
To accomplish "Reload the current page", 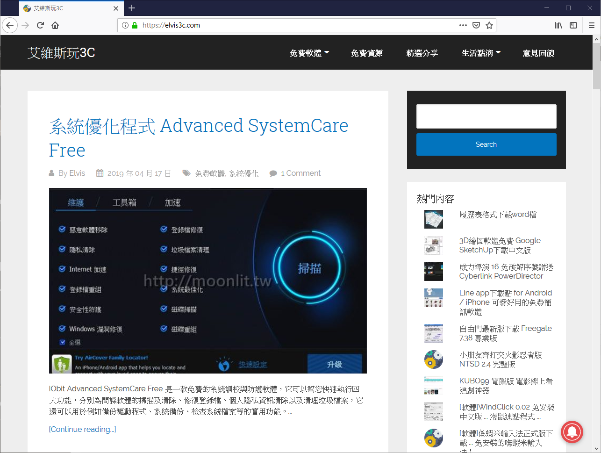I will click(40, 25).
